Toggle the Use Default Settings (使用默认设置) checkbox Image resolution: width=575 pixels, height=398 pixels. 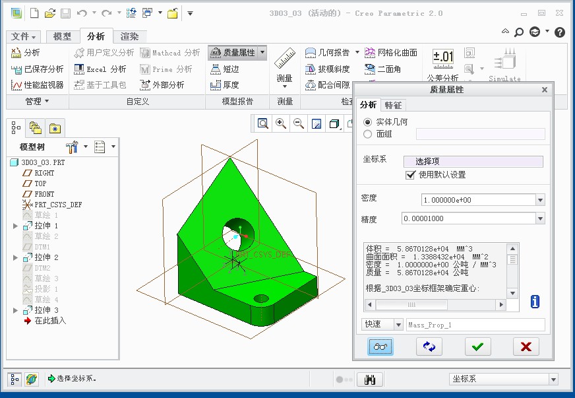[x=411, y=175]
